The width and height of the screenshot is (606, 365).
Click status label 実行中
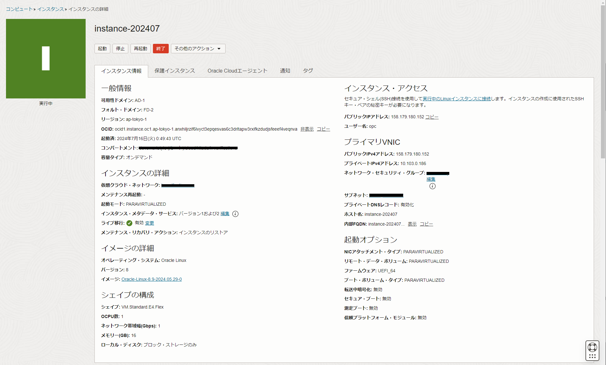click(46, 103)
